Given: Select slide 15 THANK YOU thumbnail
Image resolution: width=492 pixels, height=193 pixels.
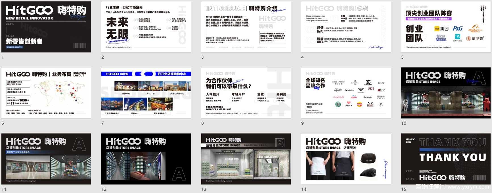Looking at the screenshot, I should [446, 159].
